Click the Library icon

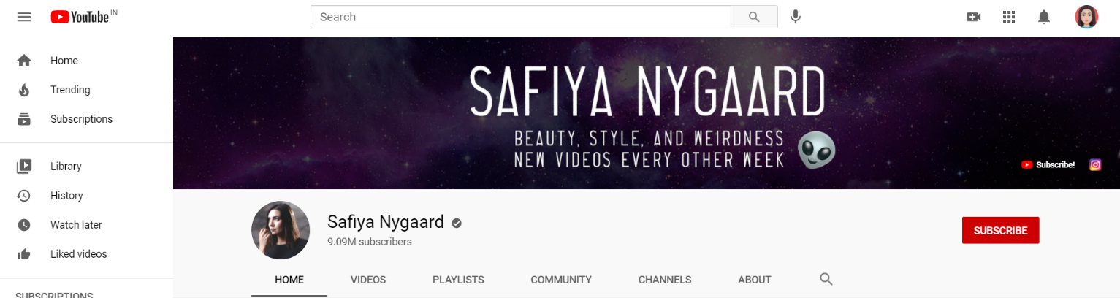pyautogui.click(x=24, y=167)
